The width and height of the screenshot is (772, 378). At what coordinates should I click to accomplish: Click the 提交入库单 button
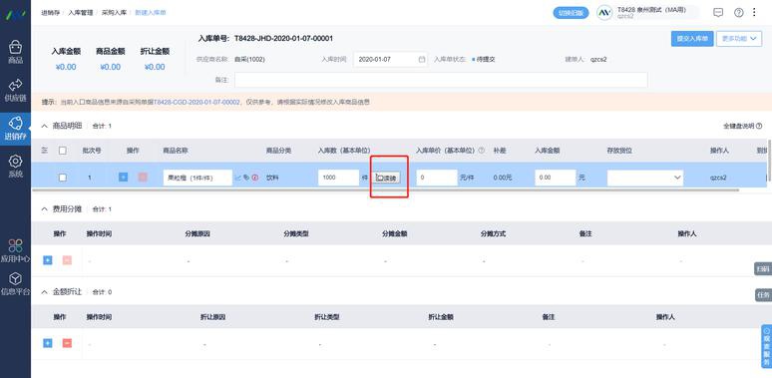pyautogui.click(x=692, y=38)
